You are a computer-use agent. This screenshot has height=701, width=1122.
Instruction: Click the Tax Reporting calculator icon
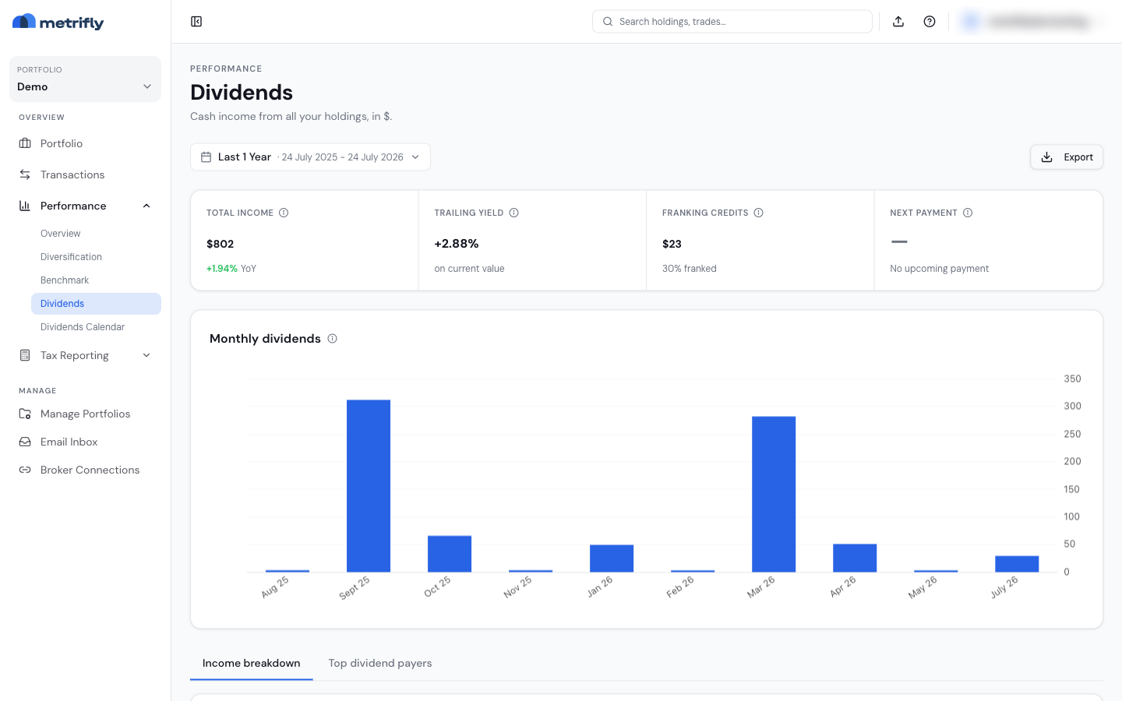point(25,355)
